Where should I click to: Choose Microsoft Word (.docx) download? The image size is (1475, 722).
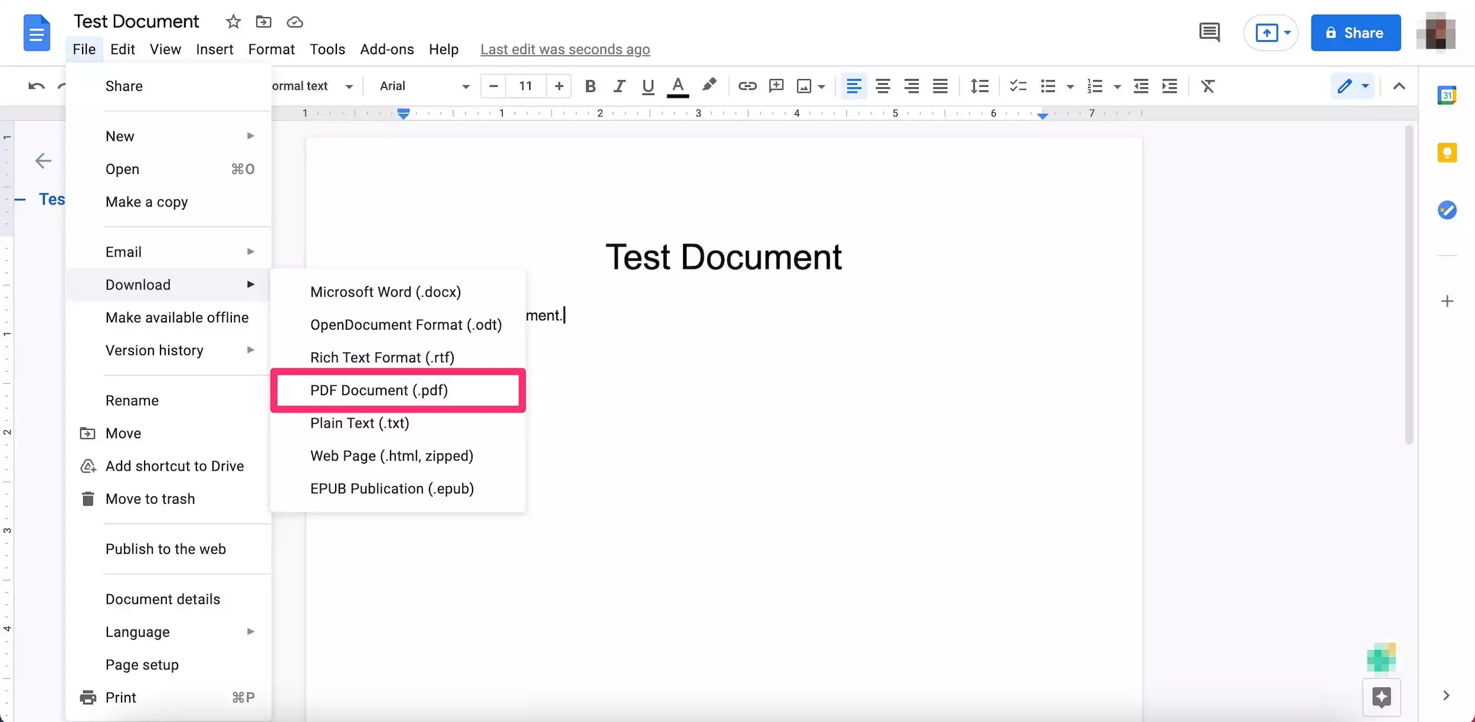(385, 292)
